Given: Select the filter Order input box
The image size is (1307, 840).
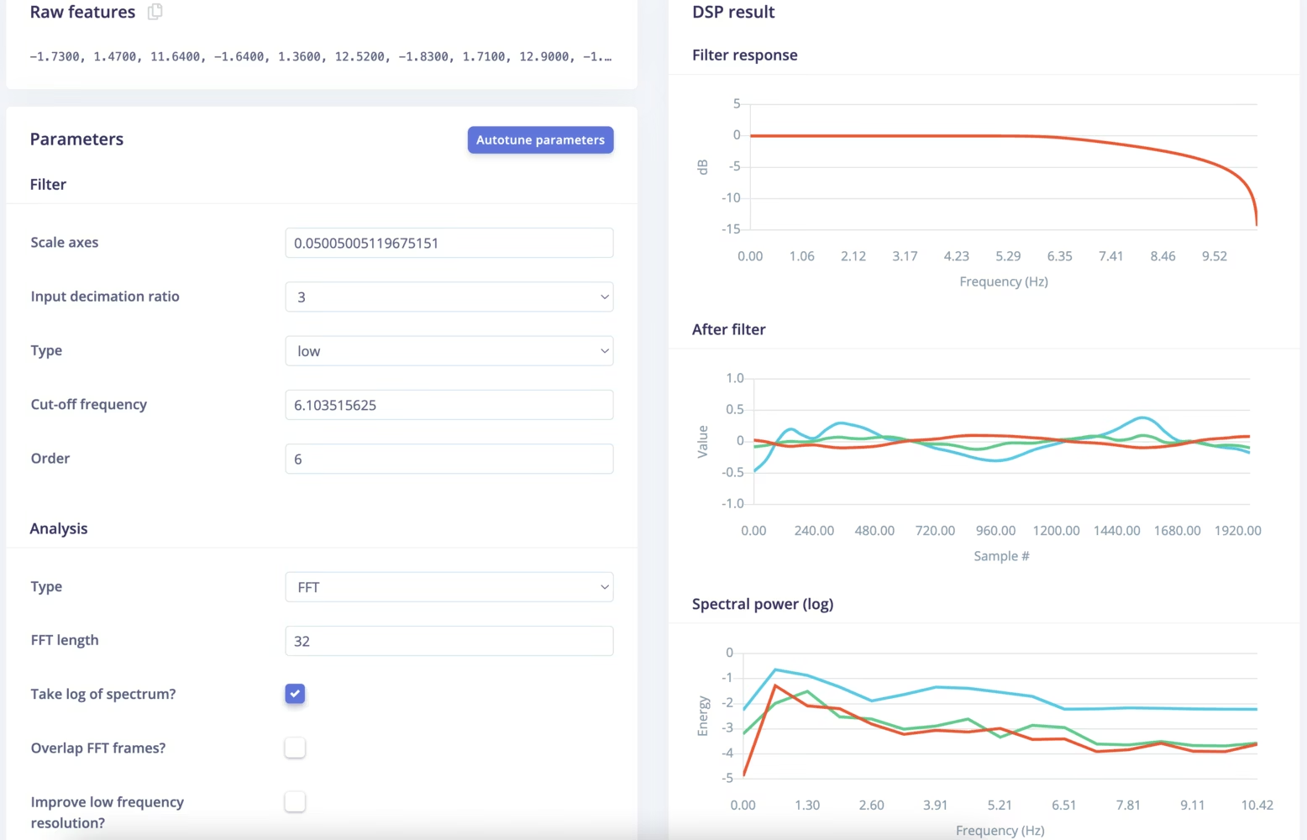Looking at the screenshot, I should (449, 459).
